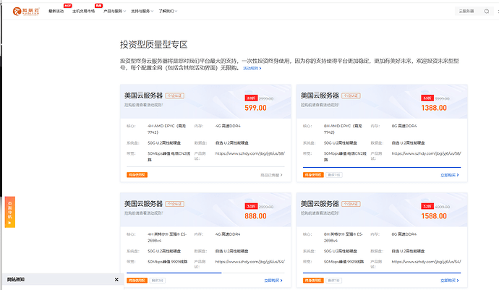Click the 个性认证 badge on the 1388.00 card

pos(351,95)
